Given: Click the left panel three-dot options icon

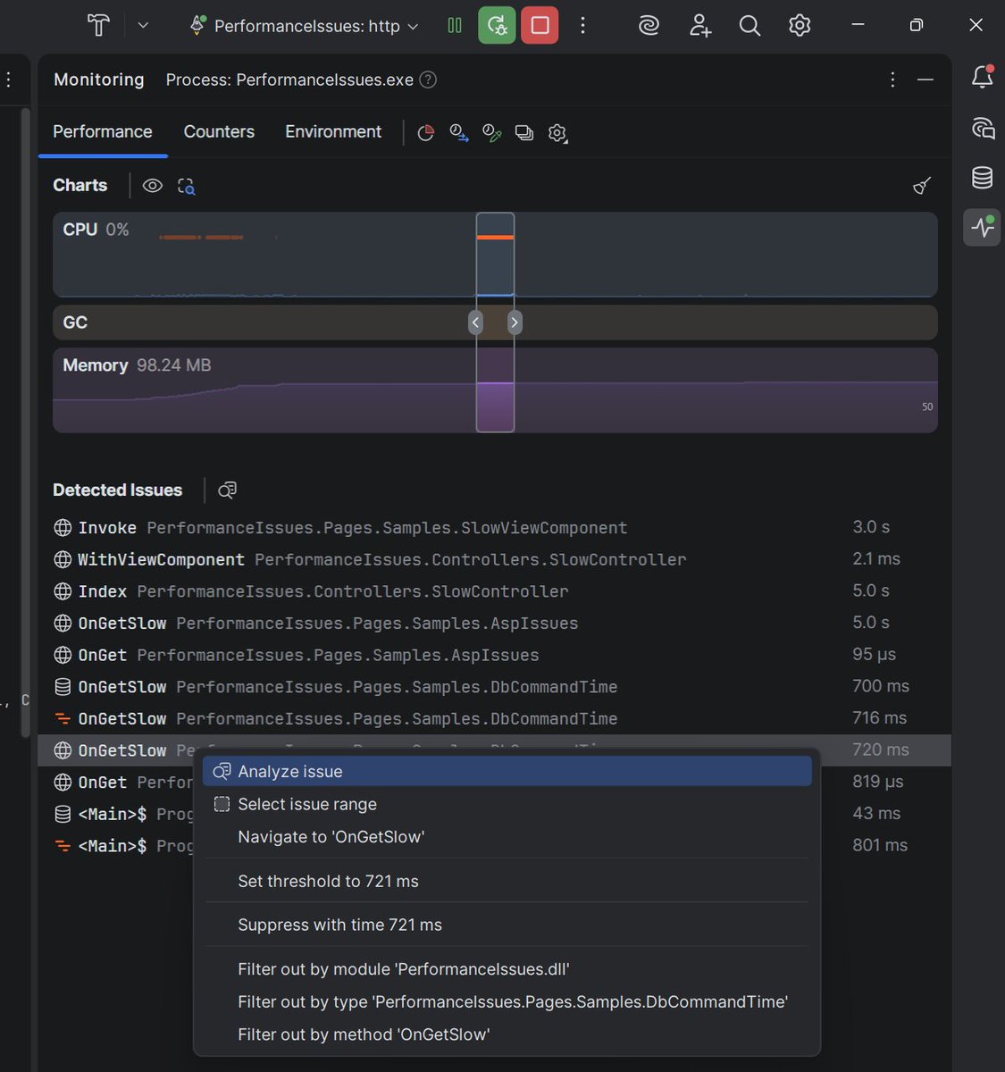Looking at the screenshot, I should [x=8, y=80].
